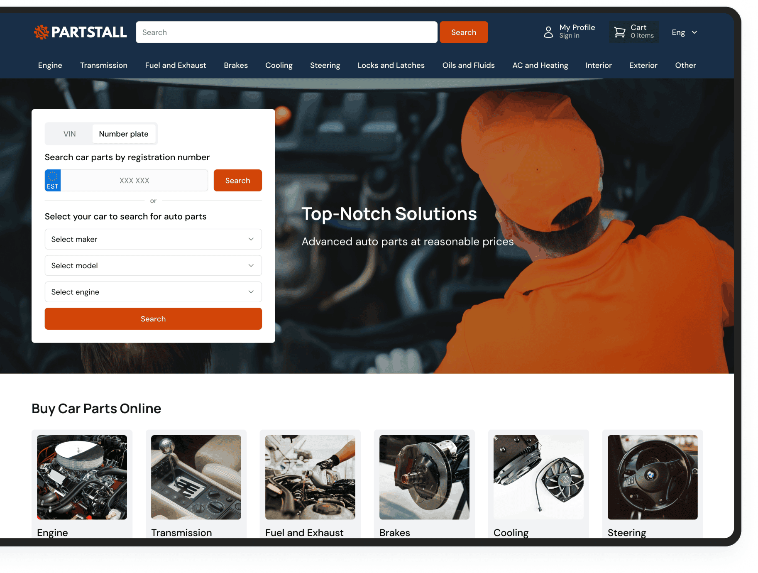Viewport: 758px width, 573px height.
Task: Open the Fuel and Exhaust thumbnail
Action: click(x=310, y=477)
